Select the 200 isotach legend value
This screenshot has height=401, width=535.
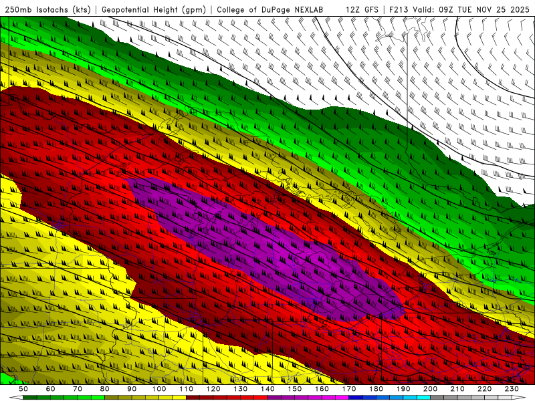tap(430, 389)
